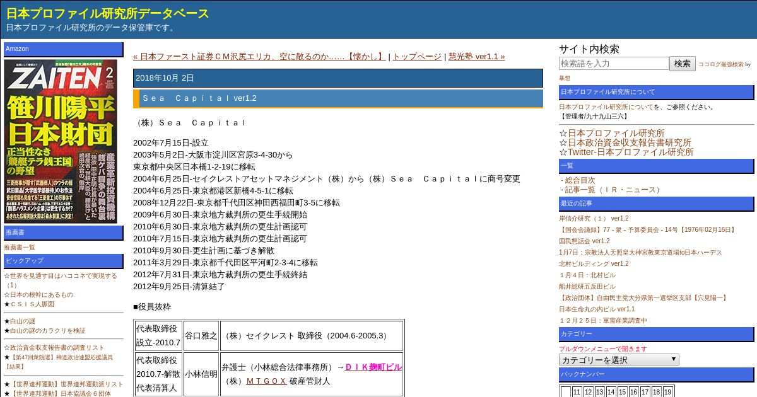Viewport: 757px width, 397px height.
Task: Open 記事一覧（ＩＲ・ニュース） link
Action: 613,190
